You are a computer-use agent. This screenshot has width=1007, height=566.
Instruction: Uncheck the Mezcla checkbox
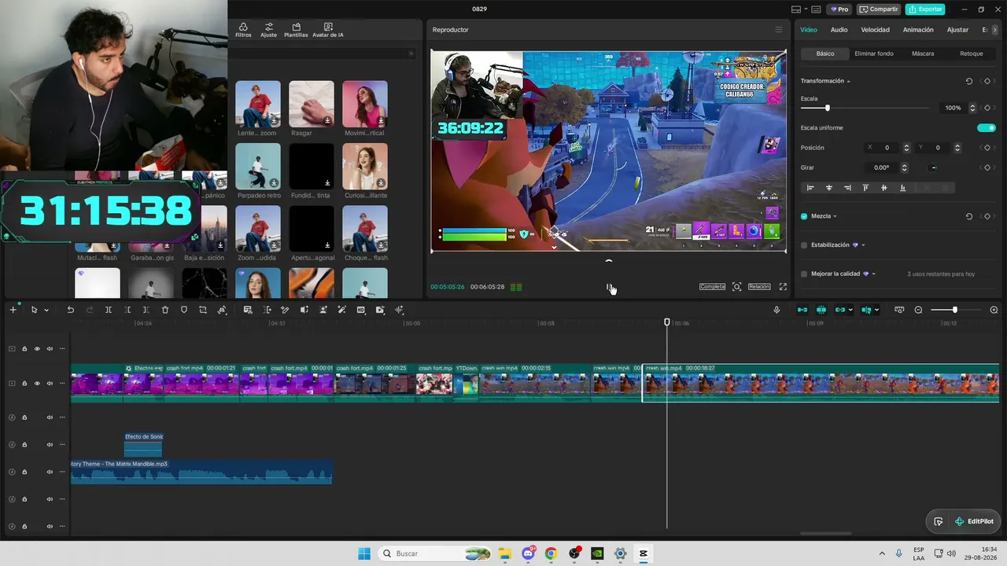point(804,216)
